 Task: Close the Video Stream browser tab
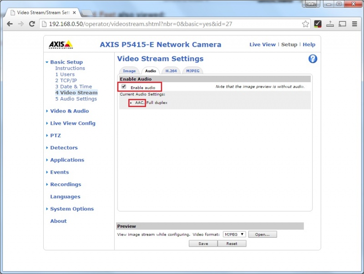pos(74,13)
